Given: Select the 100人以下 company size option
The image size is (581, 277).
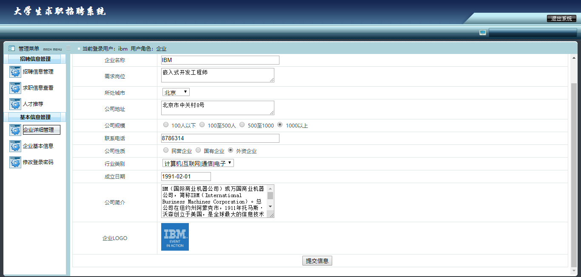Looking at the screenshot, I should tap(166, 125).
